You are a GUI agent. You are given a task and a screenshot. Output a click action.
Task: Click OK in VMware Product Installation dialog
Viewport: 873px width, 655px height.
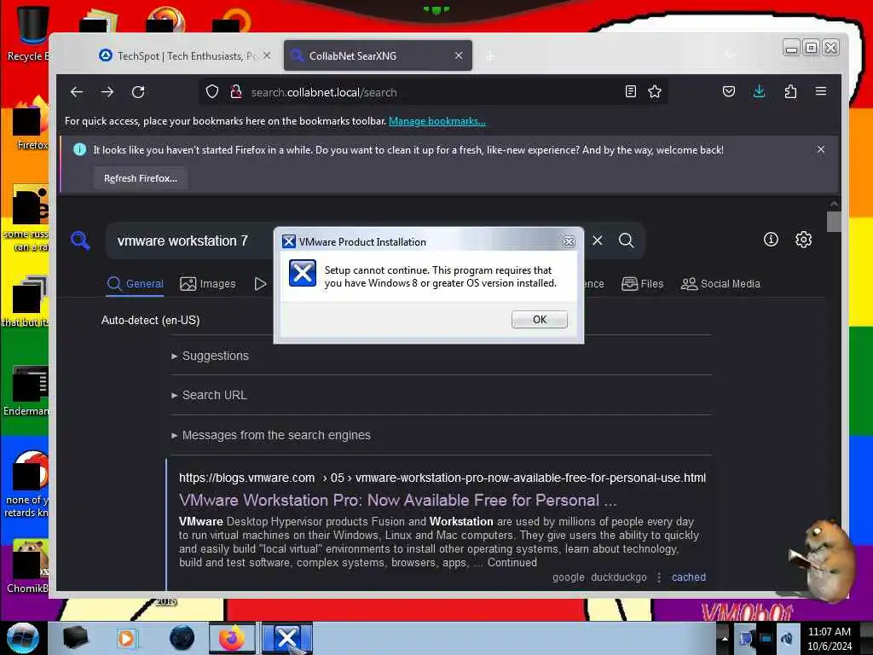pos(539,319)
